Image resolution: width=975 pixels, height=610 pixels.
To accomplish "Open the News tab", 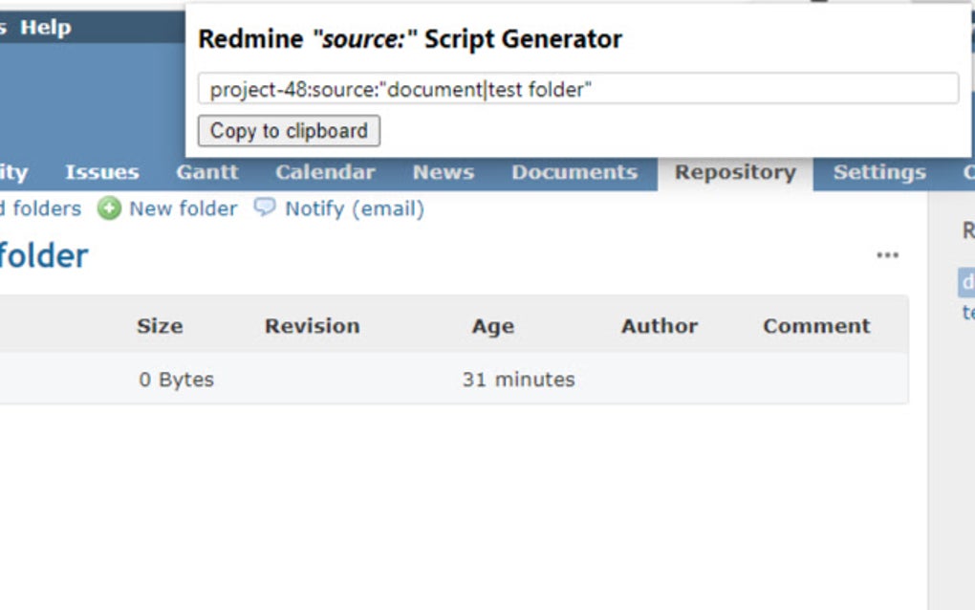I will pos(443,173).
